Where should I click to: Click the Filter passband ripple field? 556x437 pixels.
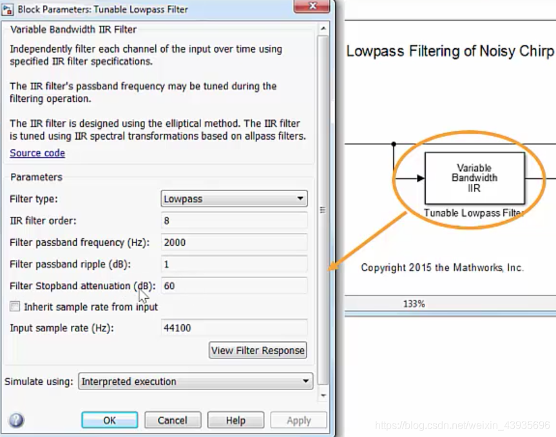pyautogui.click(x=234, y=264)
